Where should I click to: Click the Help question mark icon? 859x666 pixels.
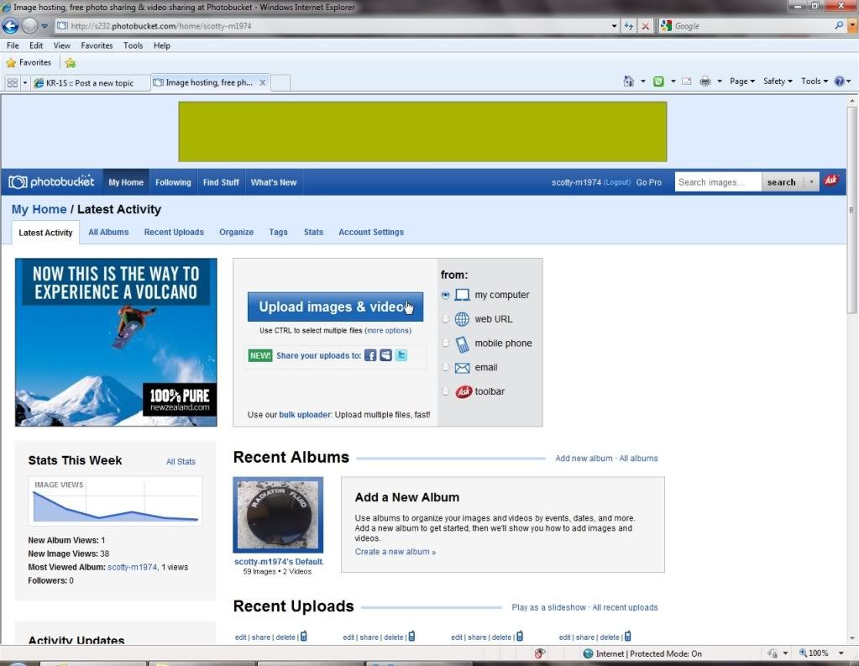click(x=839, y=81)
